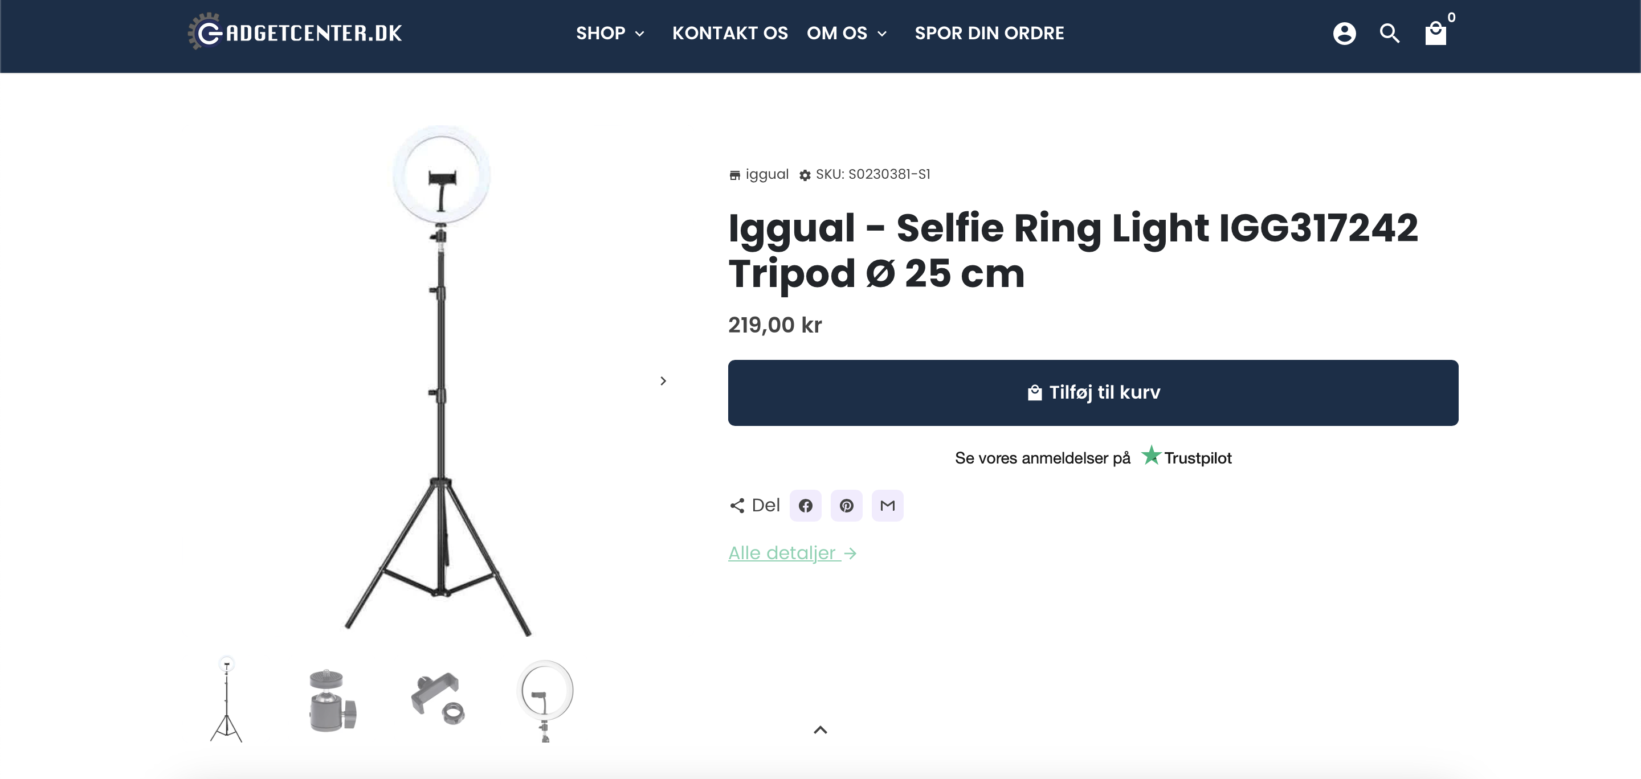Screen dimensions: 1641x779
Task: Open the Kontakt Os page
Action: coord(730,33)
